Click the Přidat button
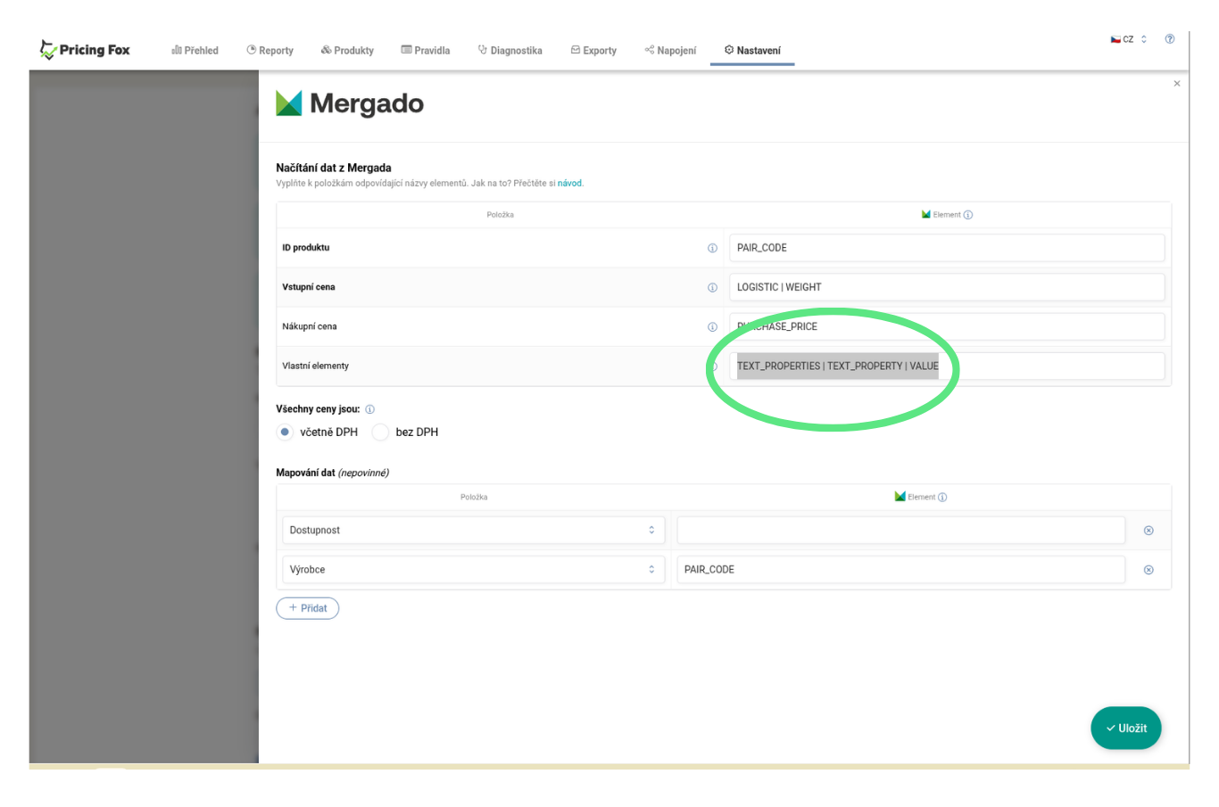The height and width of the screenshot is (807, 1219). (307, 608)
